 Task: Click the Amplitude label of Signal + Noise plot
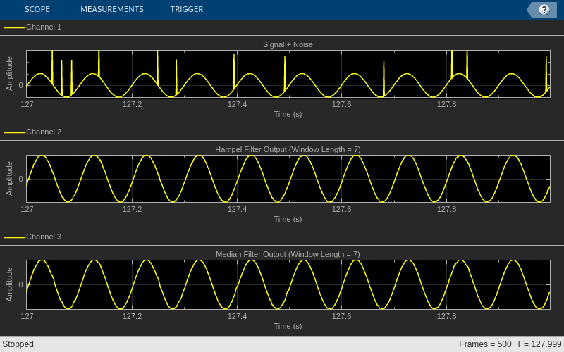pos(9,74)
